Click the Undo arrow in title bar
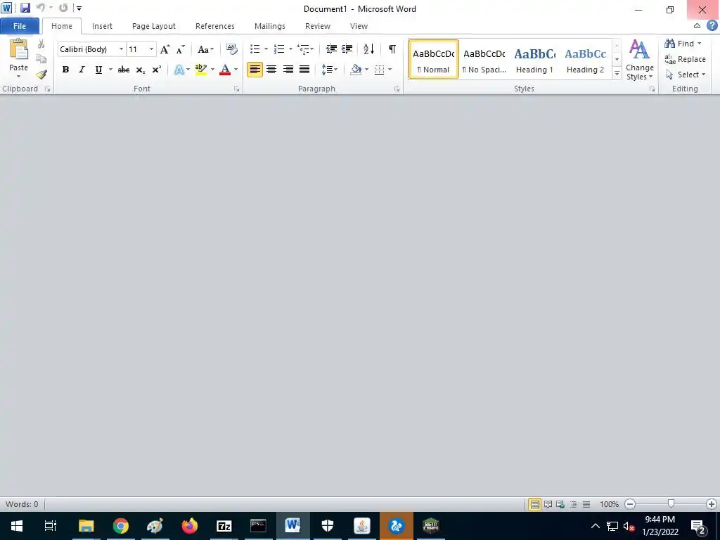The image size is (720, 540). click(40, 8)
